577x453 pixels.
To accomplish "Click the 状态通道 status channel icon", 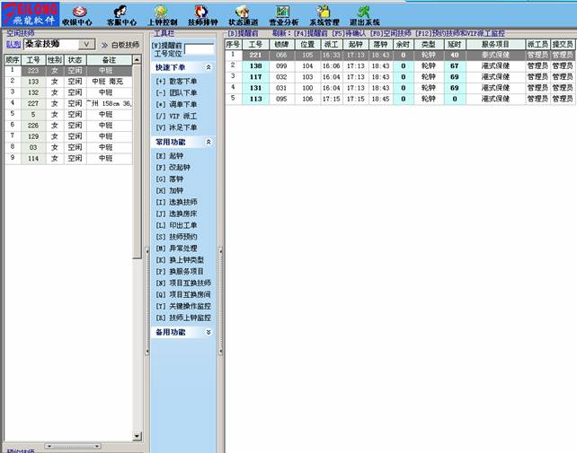I will [x=244, y=15].
